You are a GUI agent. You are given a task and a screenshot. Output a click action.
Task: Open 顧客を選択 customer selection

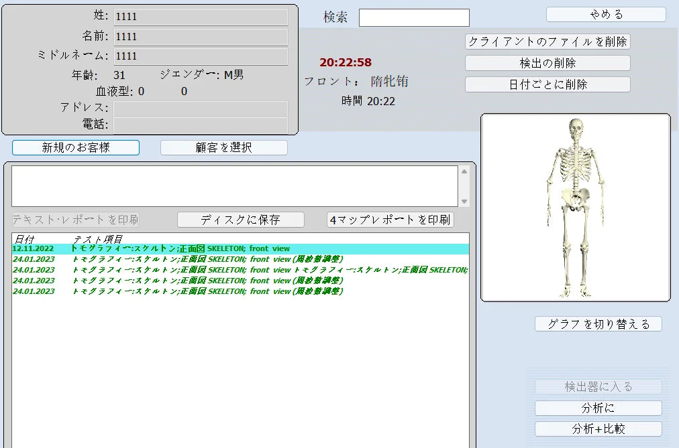tap(223, 147)
